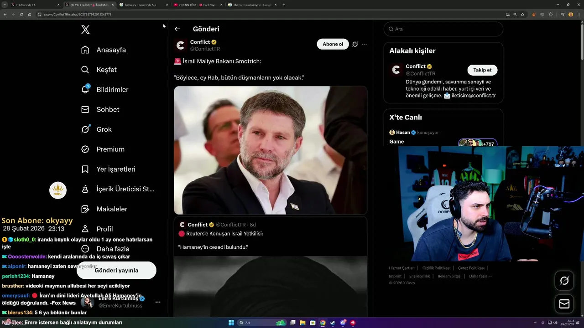Viewport: 584px width, 328px height.
Task: Click +797 listeners avatar pill
Action: pos(478,143)
